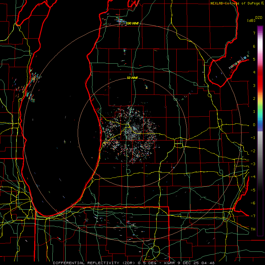Screen dimensions: 265x265
Task: Click the purple top of the color bar
Action: click(260, 29)
